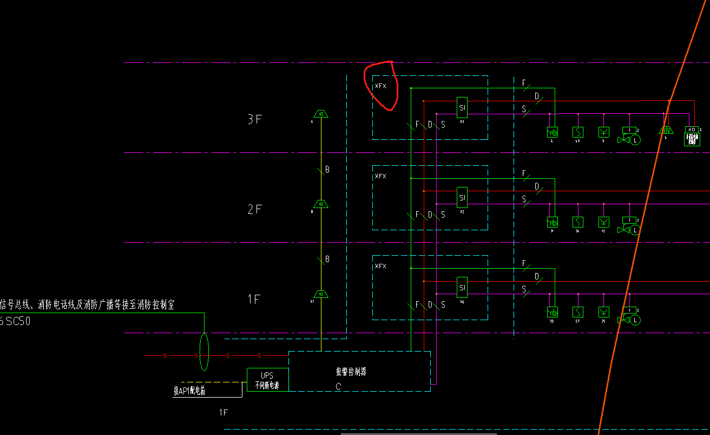
Task: Click the 1F circled L flow indicator
Action: coord(635,320)
